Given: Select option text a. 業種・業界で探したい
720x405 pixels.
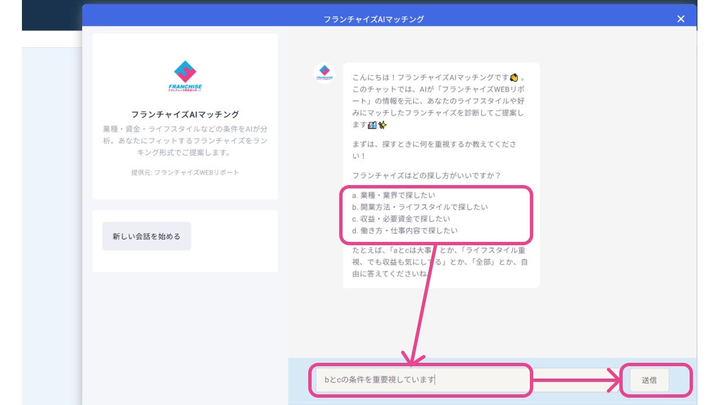Looking at the screenshot, I should 394,195.
